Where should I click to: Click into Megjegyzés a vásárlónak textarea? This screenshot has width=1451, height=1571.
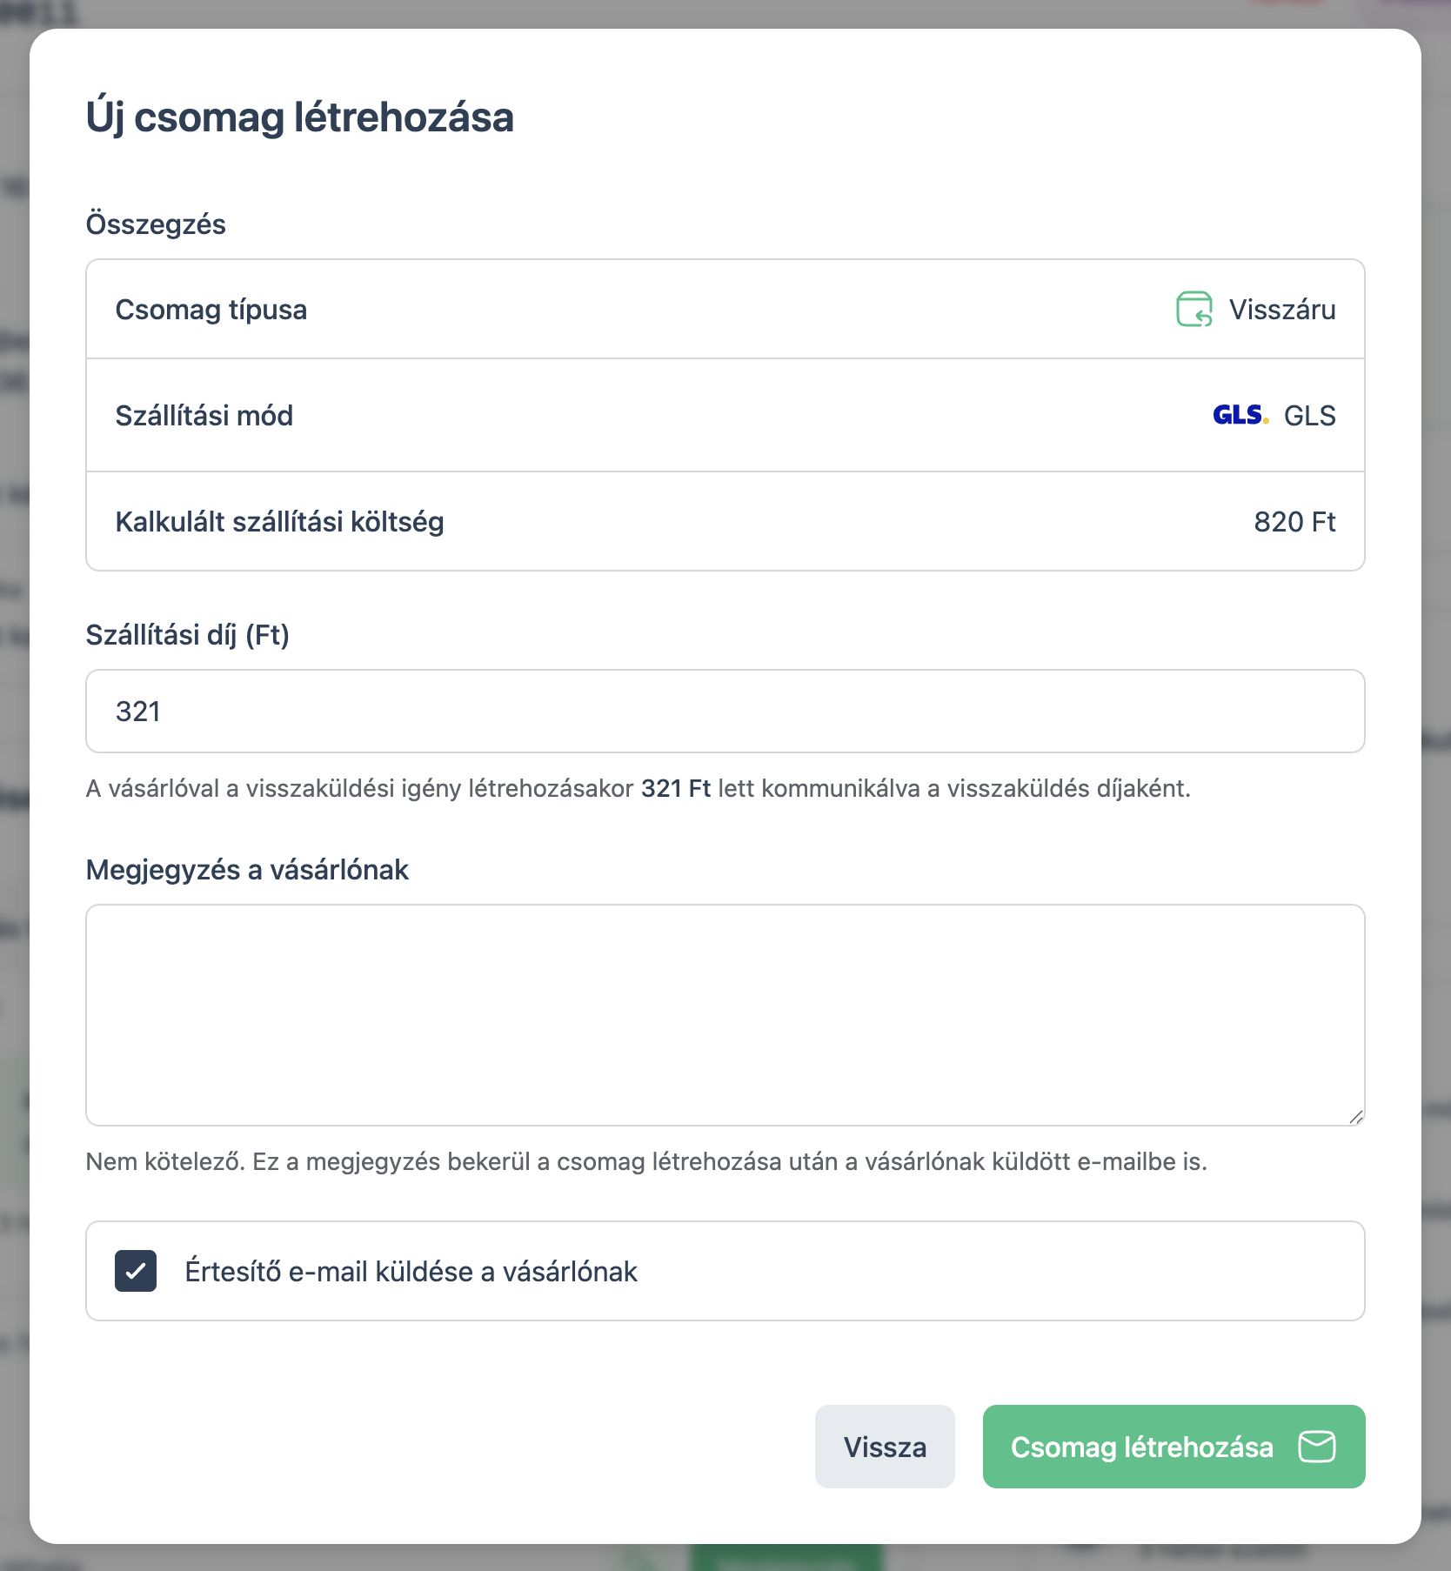(x=725, y=1015)
